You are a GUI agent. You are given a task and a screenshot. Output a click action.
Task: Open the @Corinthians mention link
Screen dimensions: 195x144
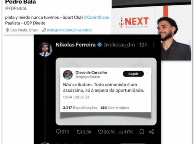[96, 17]
